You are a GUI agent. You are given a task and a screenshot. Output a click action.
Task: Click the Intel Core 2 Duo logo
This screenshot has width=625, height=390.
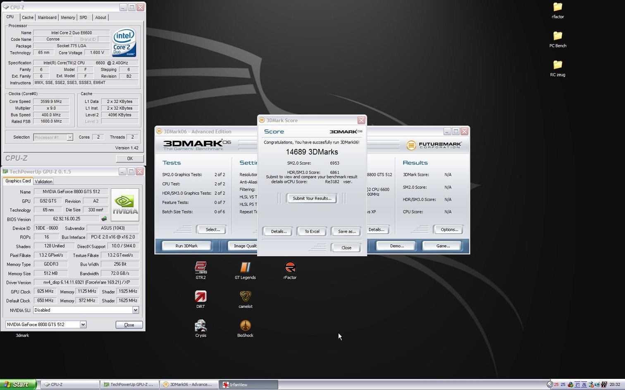pyautogui.click(x=124, y=43)
